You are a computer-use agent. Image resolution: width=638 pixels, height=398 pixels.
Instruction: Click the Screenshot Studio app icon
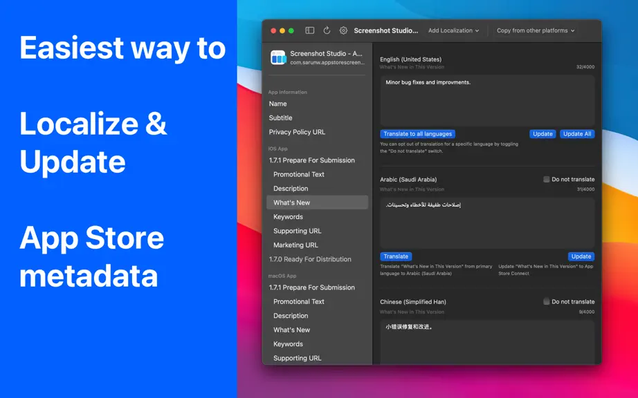(x=279, y=57)
